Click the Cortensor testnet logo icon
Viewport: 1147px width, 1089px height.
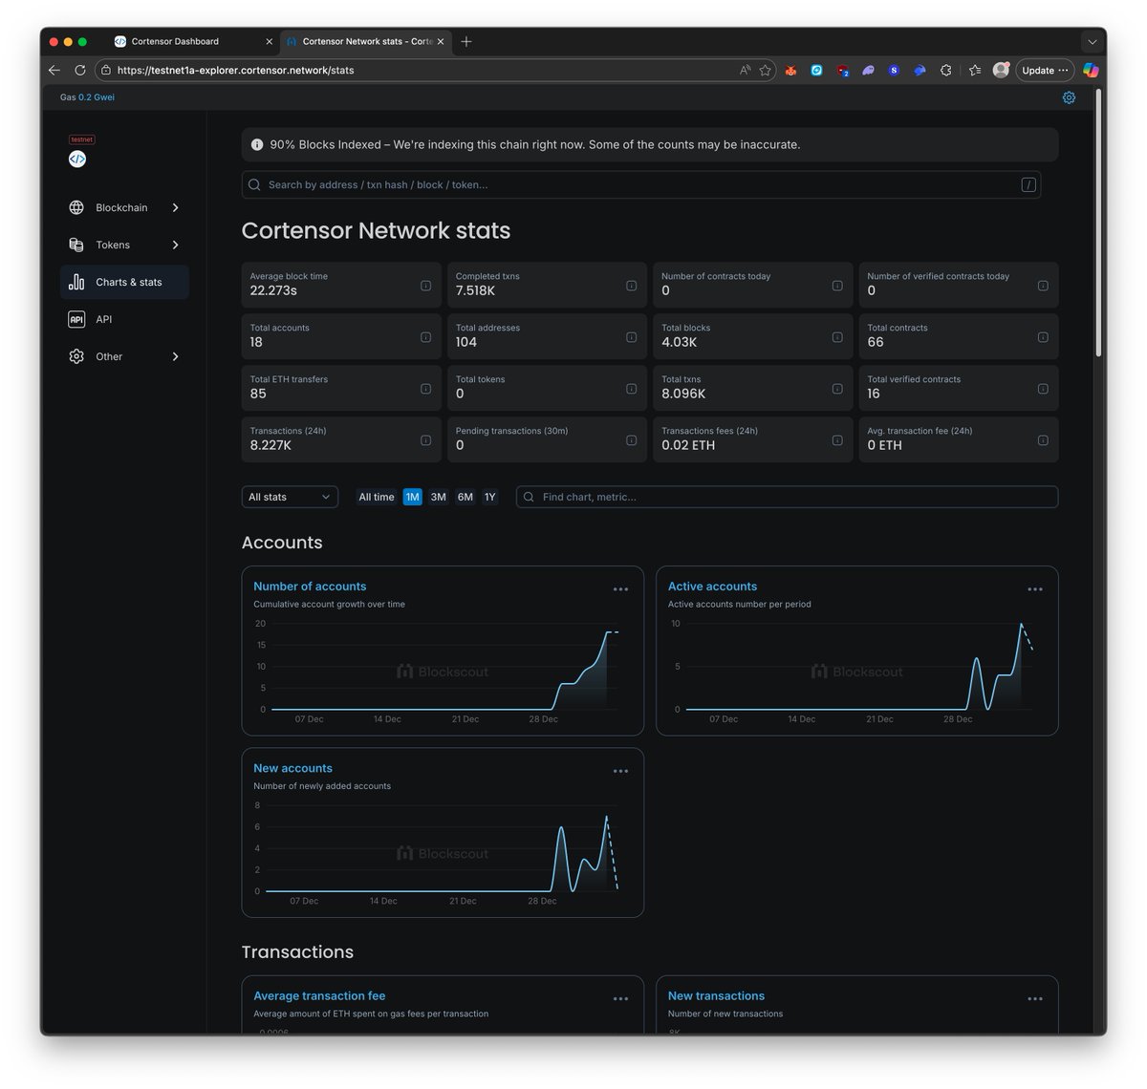coord(77,159)
